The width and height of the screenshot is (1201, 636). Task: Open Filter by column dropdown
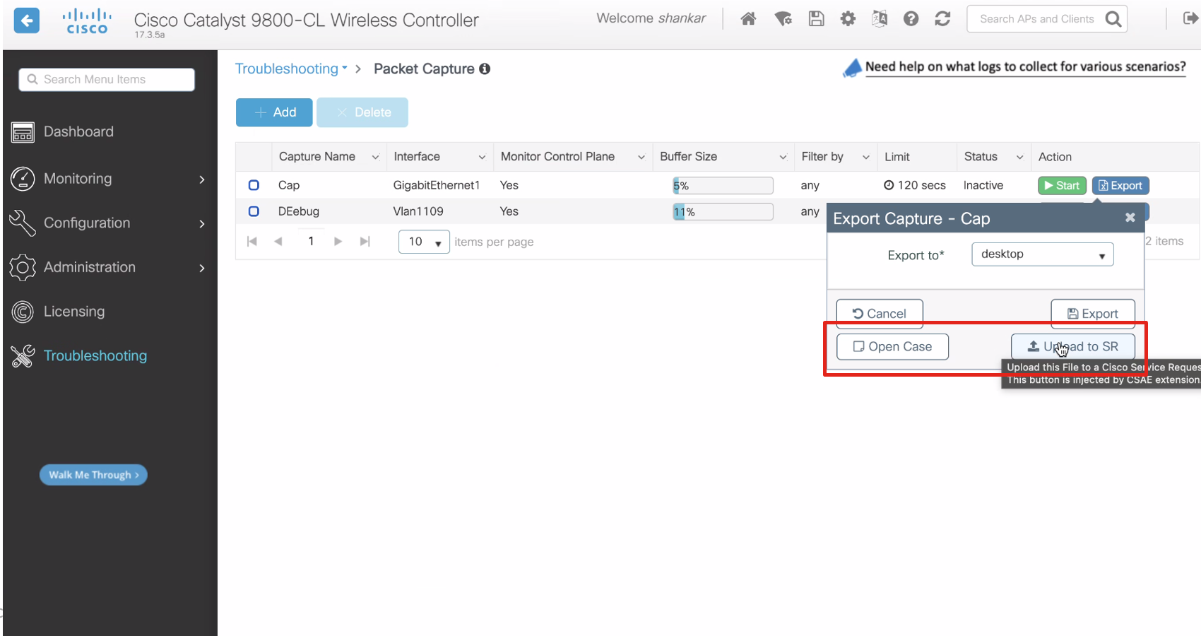pos(865,158)
